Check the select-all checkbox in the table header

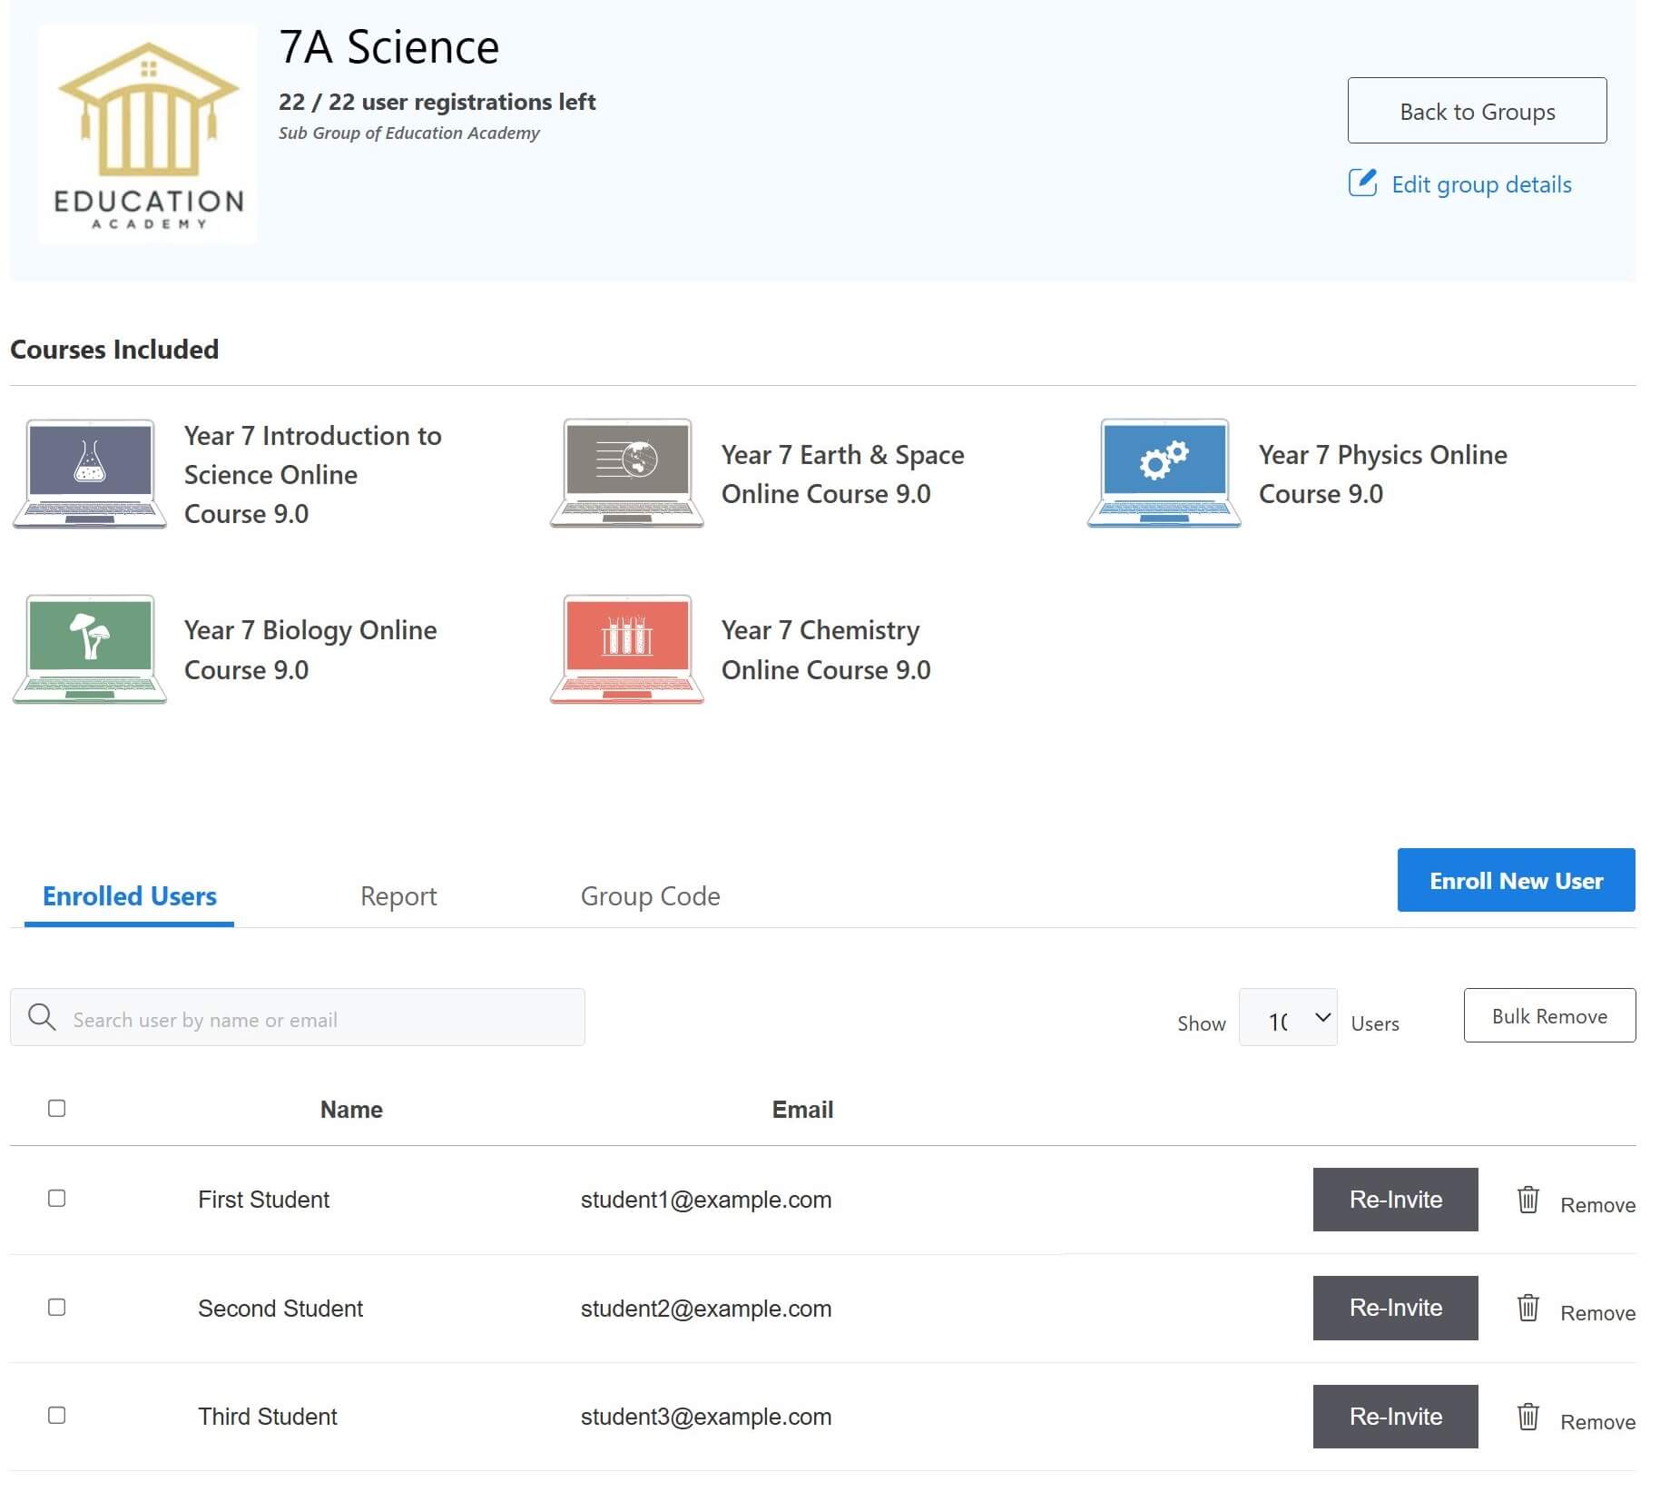click(x=56, y=1108)
